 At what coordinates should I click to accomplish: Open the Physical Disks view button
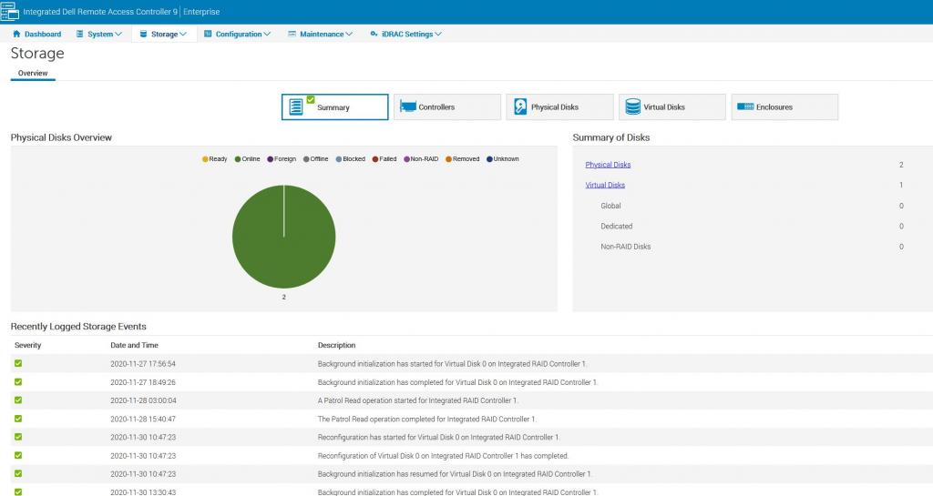pyautogui.click(x=559, y=106)
